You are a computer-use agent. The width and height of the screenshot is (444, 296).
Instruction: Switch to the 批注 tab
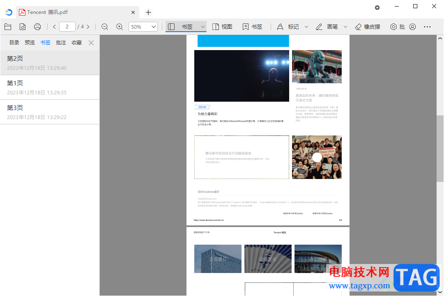(61, 42)
